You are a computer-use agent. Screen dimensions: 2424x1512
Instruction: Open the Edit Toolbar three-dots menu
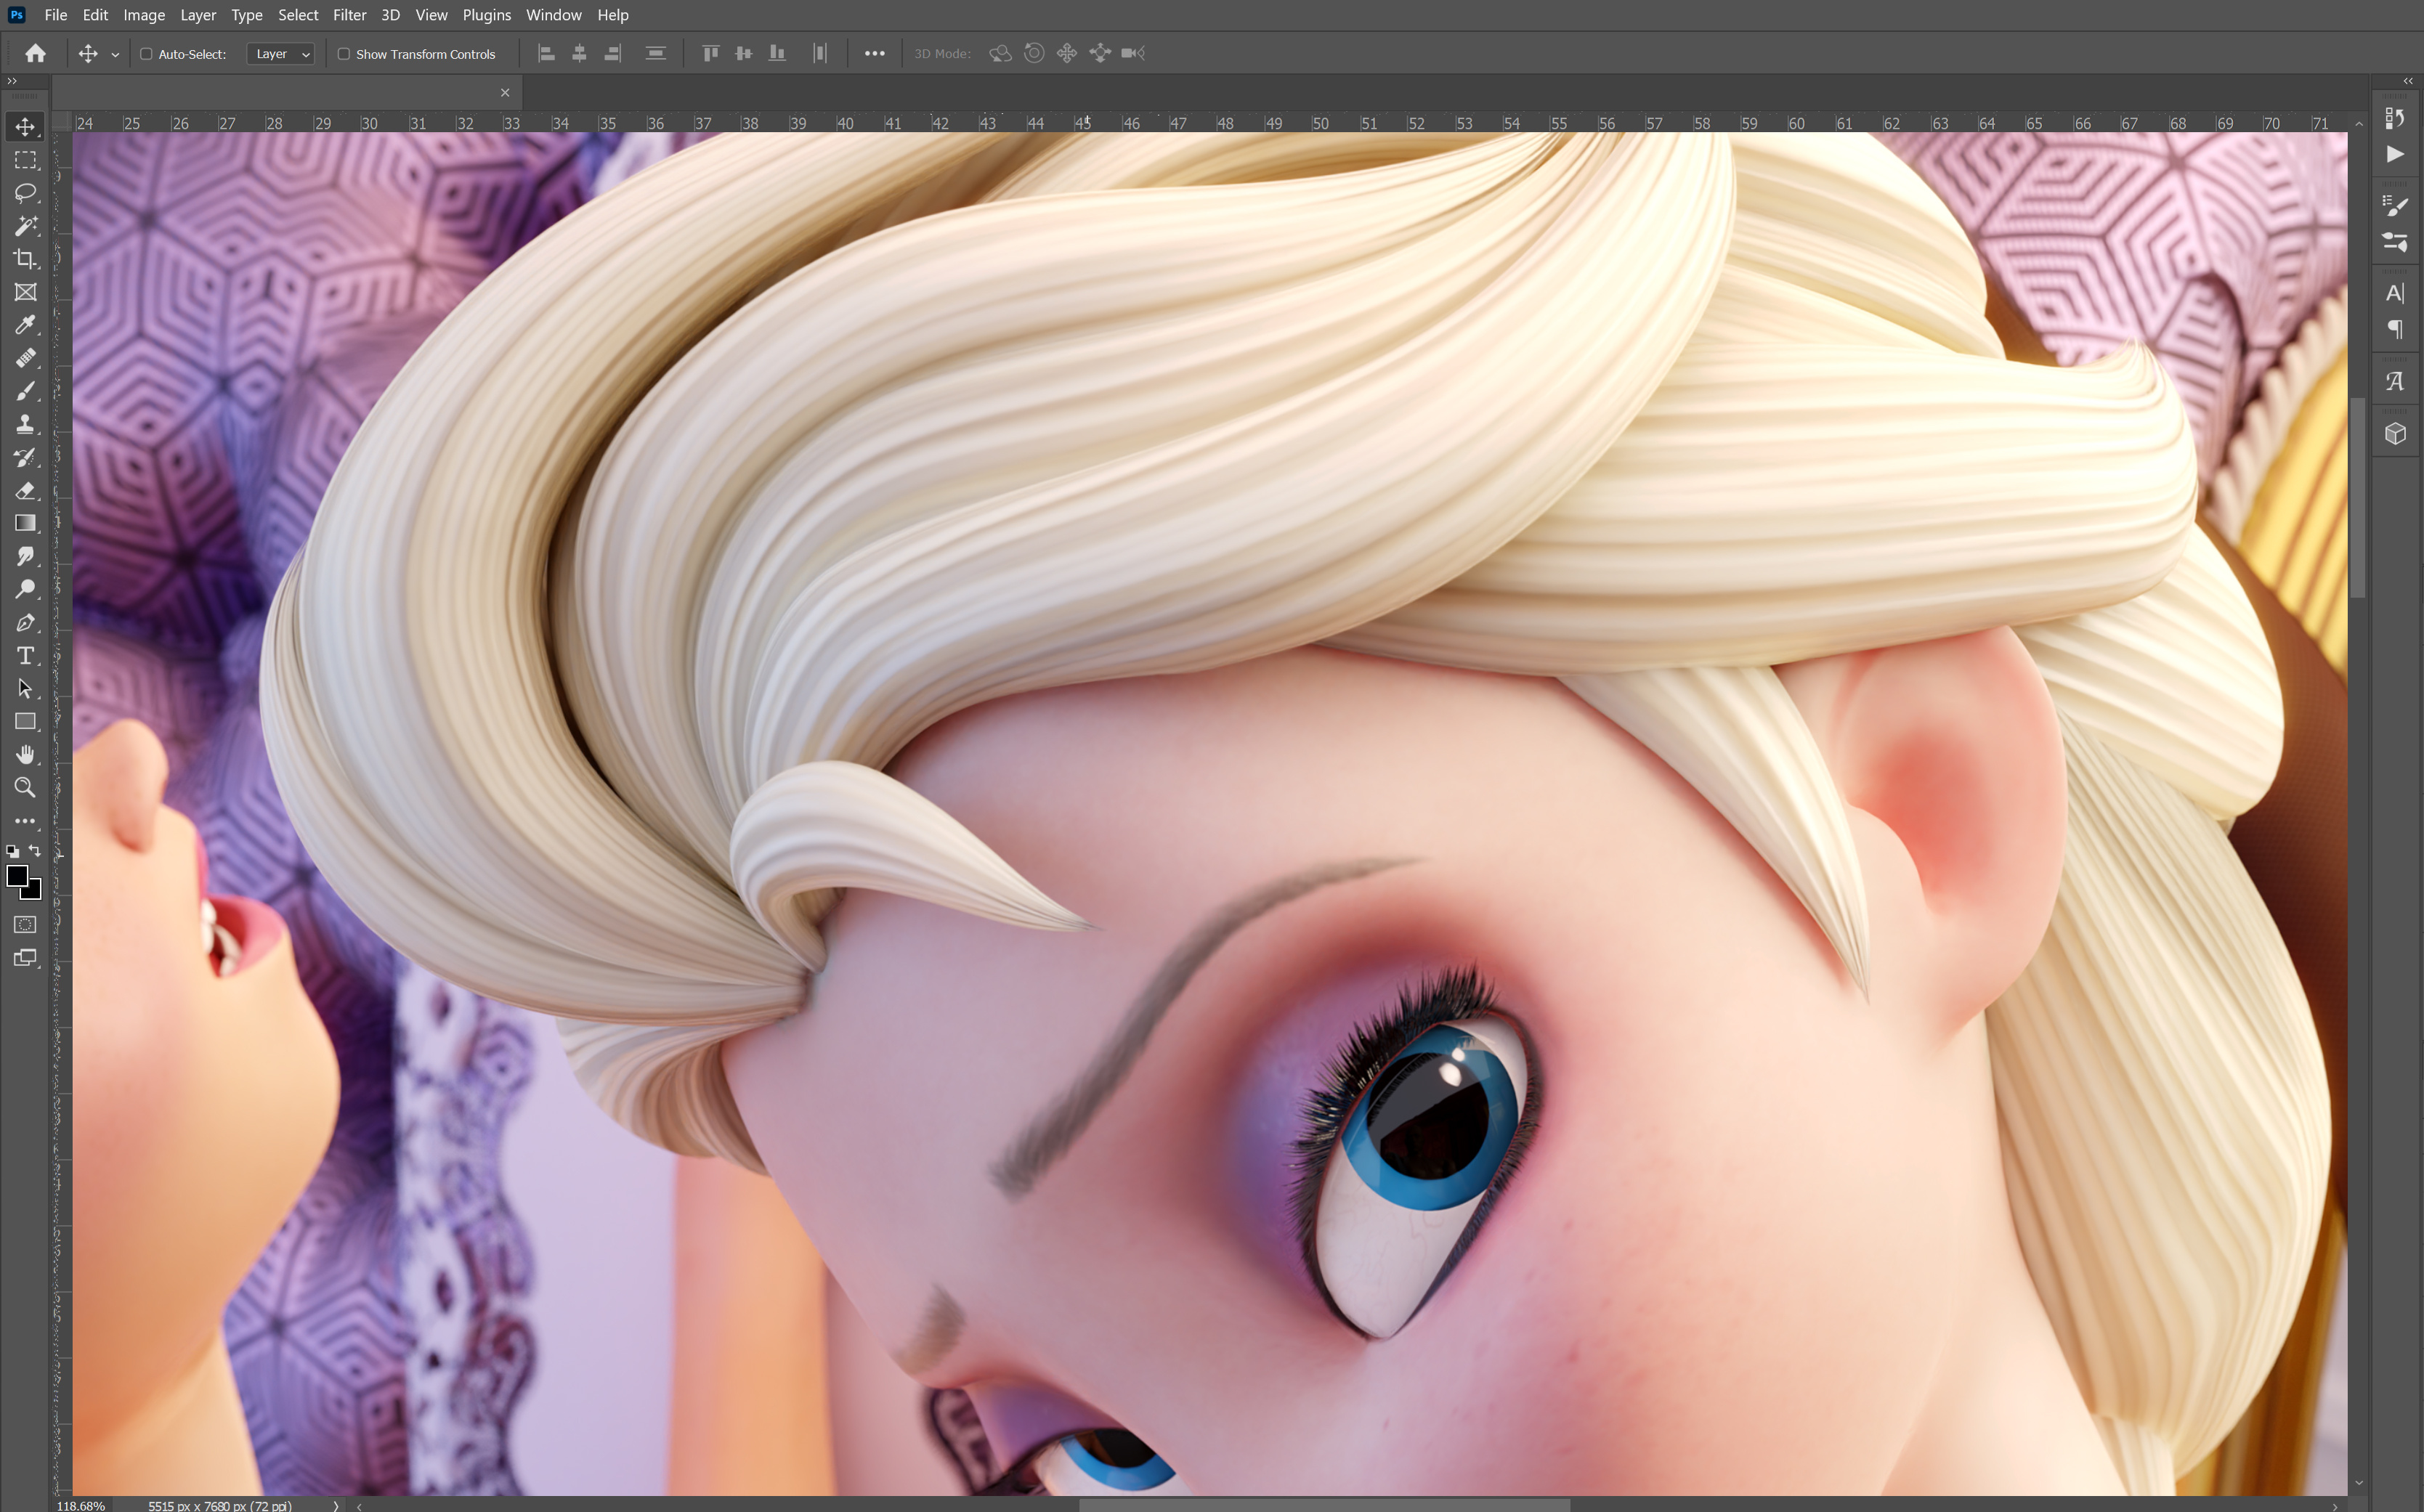(25, 821)
